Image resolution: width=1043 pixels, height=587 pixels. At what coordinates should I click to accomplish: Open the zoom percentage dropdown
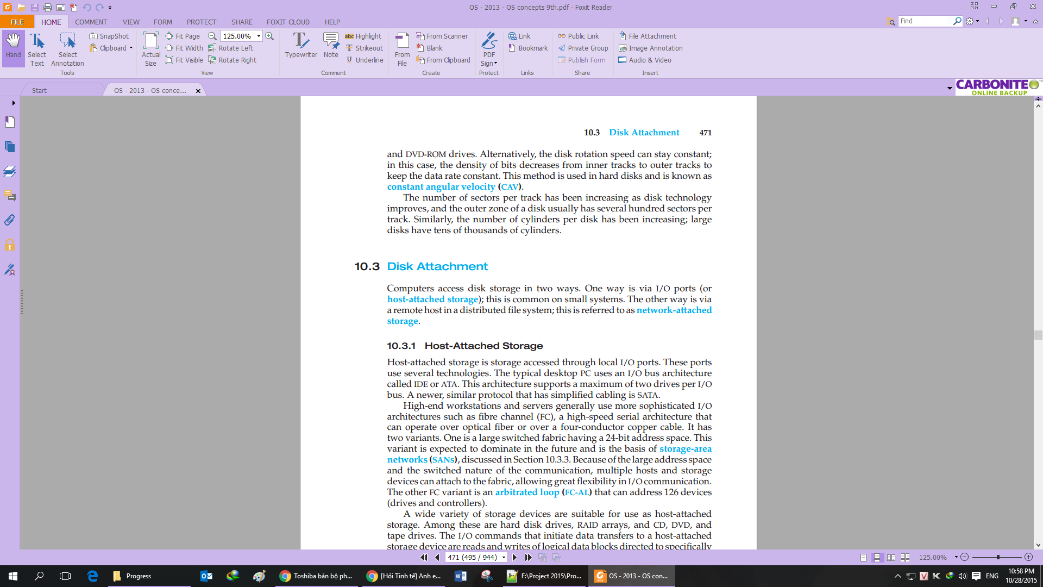pyautogui.click(x=259, y=36)
